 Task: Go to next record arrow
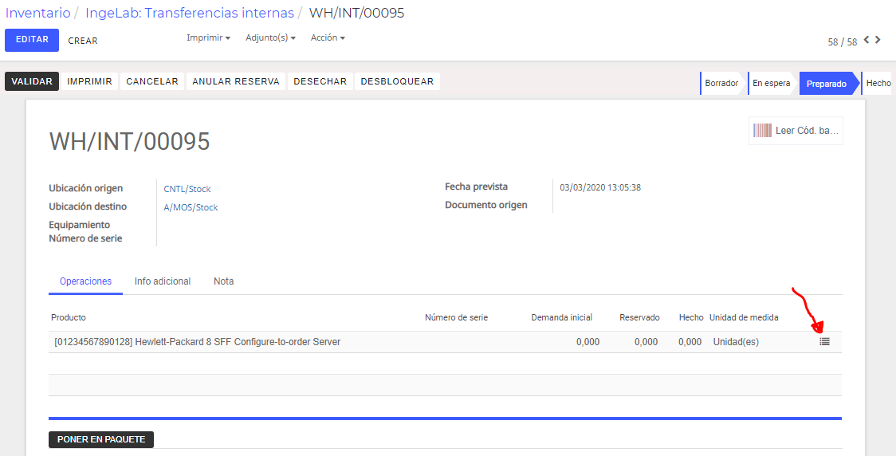click(x=878, y=39)
